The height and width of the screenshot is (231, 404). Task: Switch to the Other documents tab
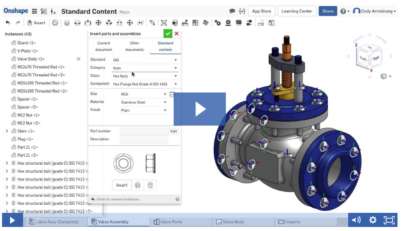[134, 46]
